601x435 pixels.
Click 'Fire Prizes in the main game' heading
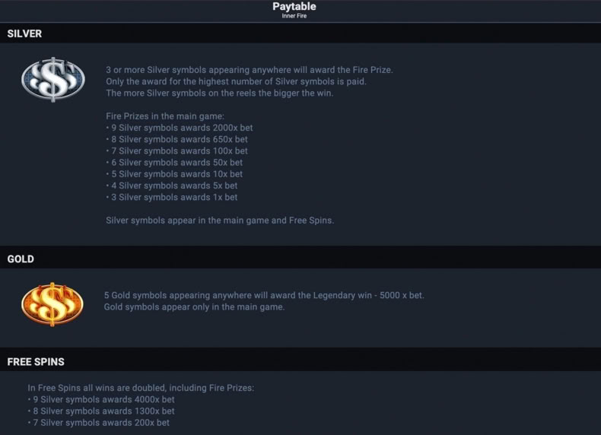point(165,116)
